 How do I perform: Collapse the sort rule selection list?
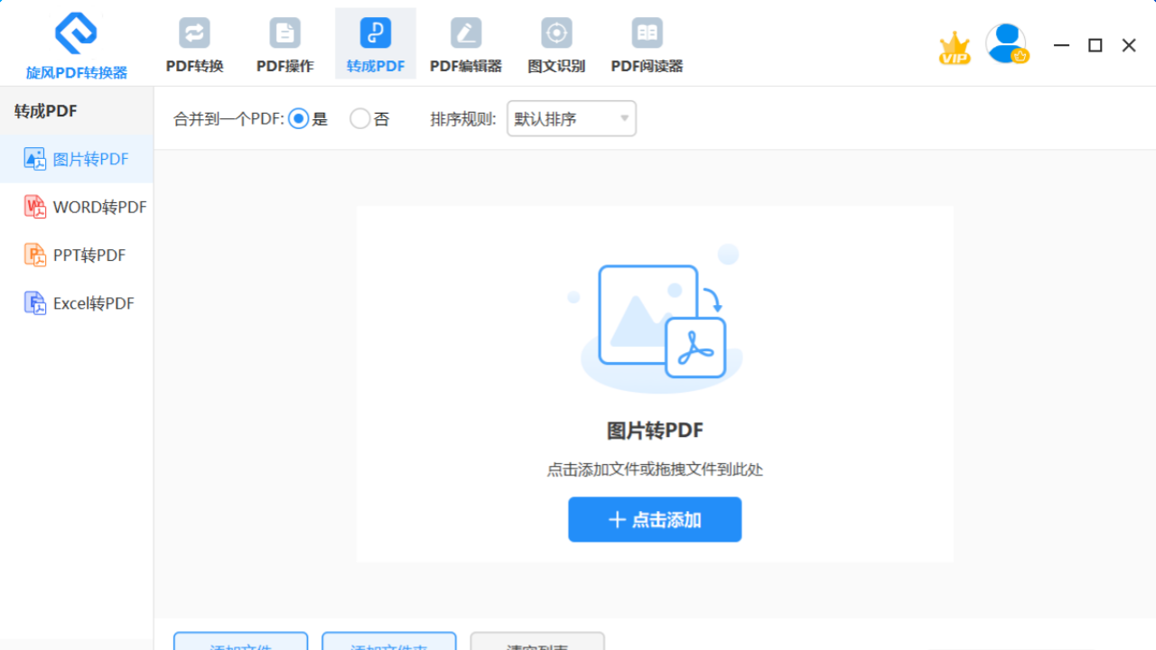coord(623,118)
